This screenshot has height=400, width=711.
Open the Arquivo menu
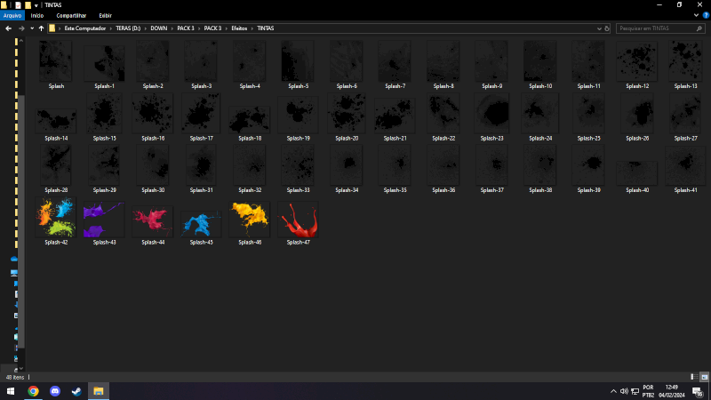tap(12, 15)
